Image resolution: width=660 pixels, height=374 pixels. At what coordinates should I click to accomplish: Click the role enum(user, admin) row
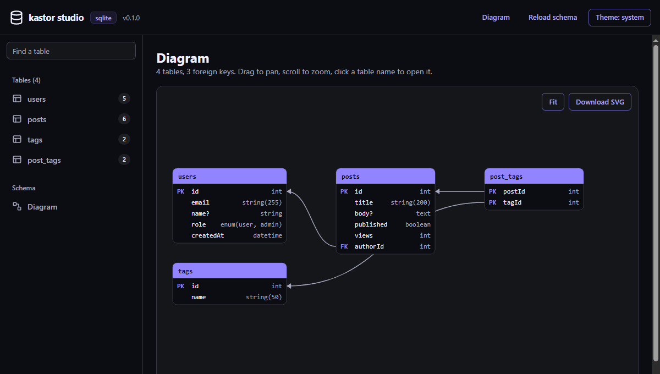point(229,224)
